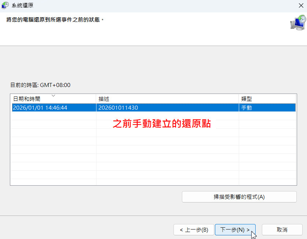Close the 系統還原 dialog window

tap(301, 5)
